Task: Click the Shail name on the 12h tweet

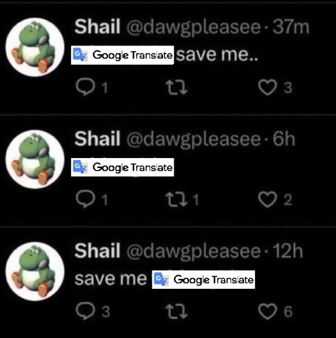Action: (x=97, y=251)
